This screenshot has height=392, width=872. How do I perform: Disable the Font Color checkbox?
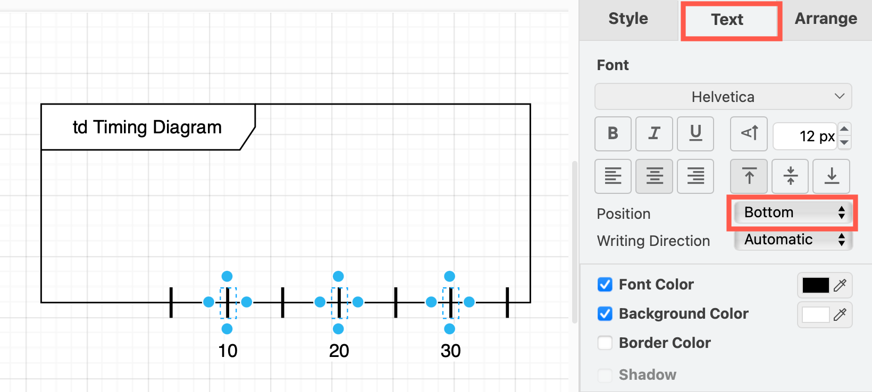605,285
